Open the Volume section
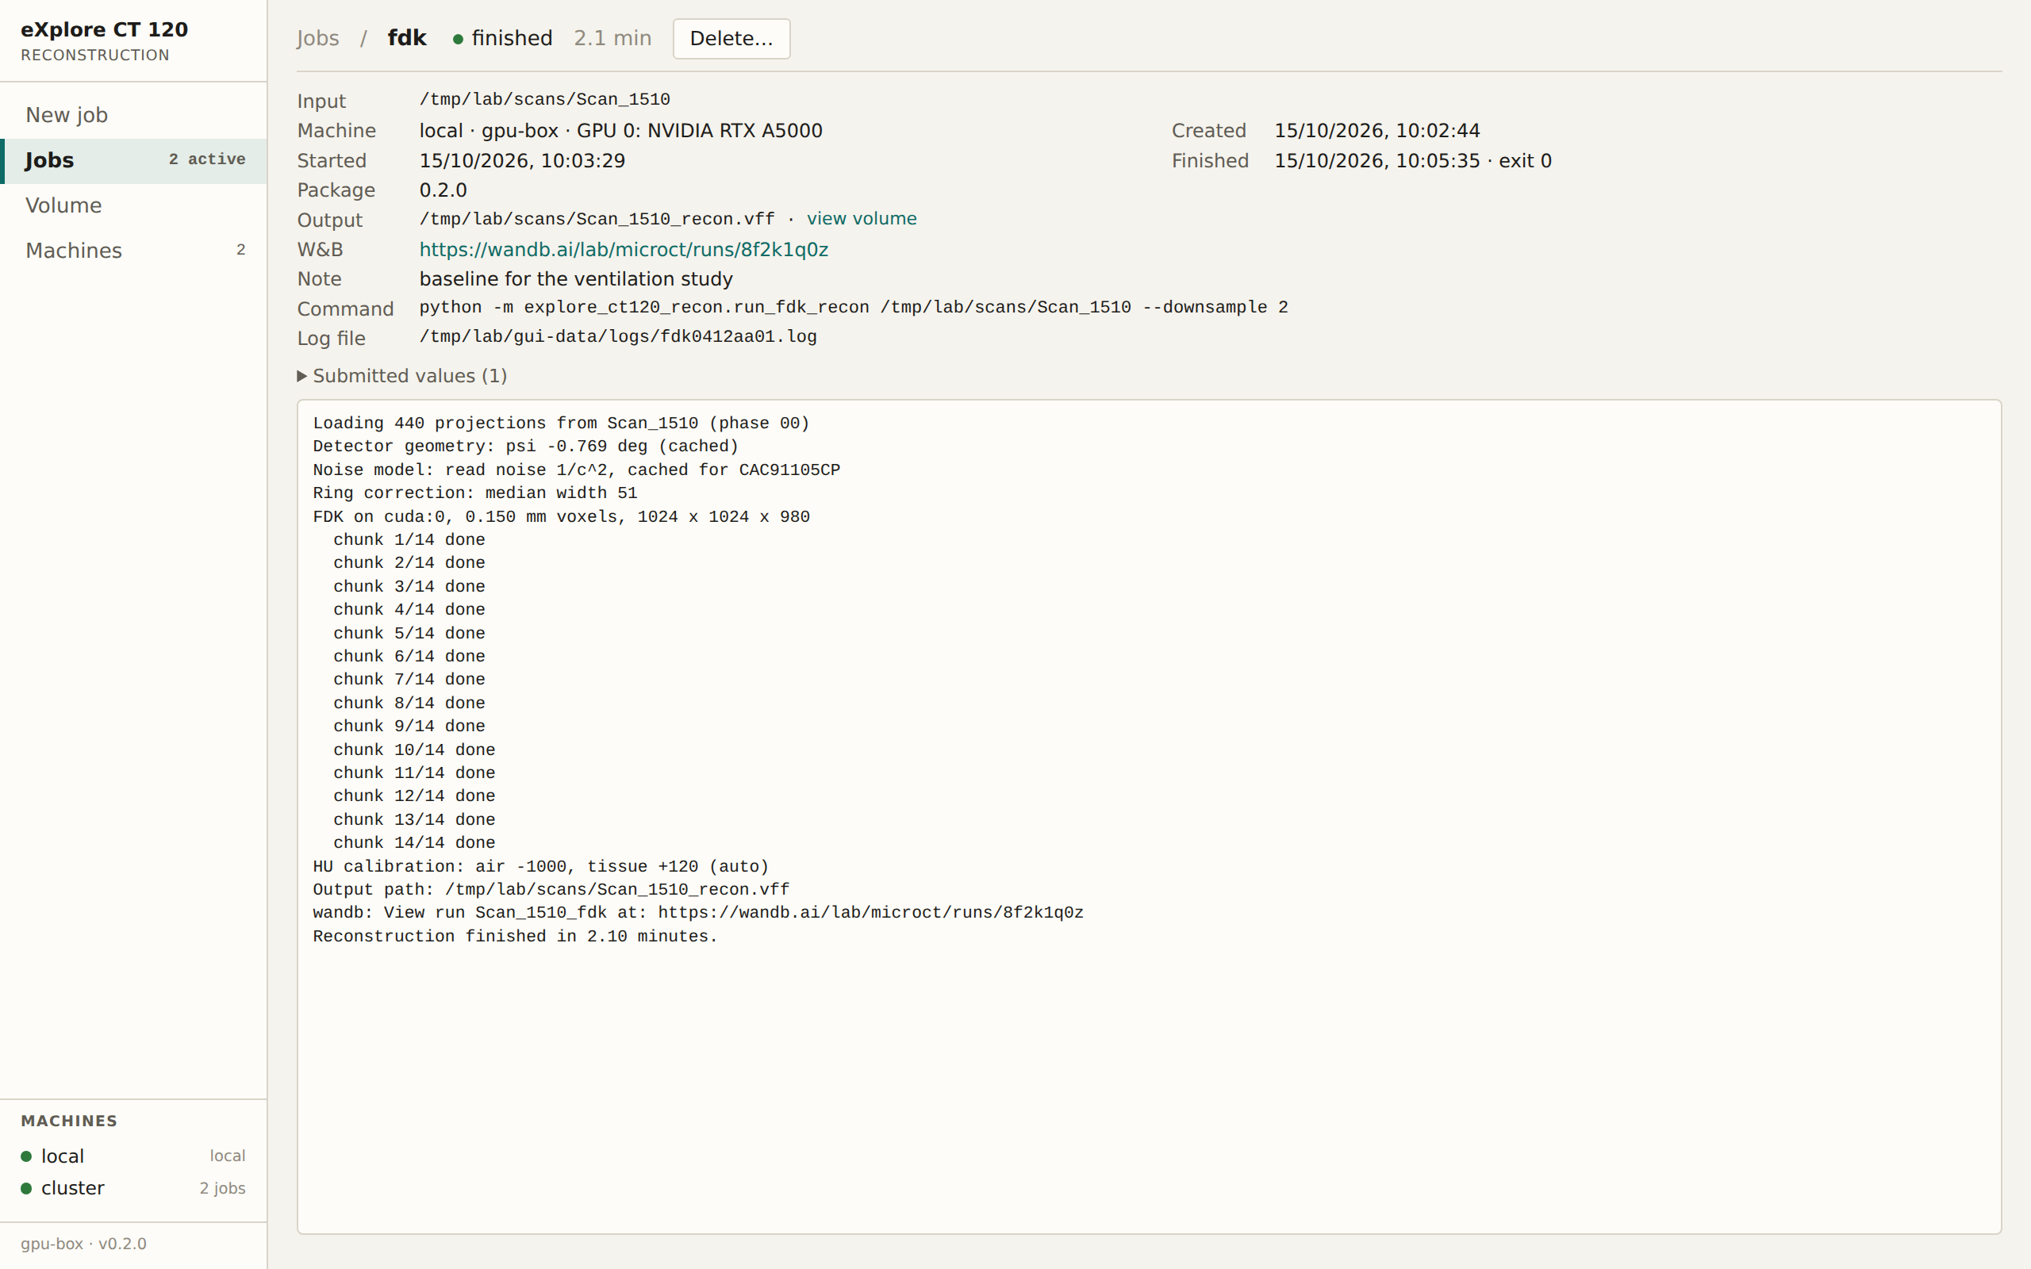This screenshot has height=1269, width=2031. 133,205
